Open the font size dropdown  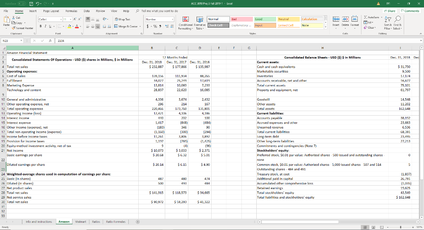[71, 19]
